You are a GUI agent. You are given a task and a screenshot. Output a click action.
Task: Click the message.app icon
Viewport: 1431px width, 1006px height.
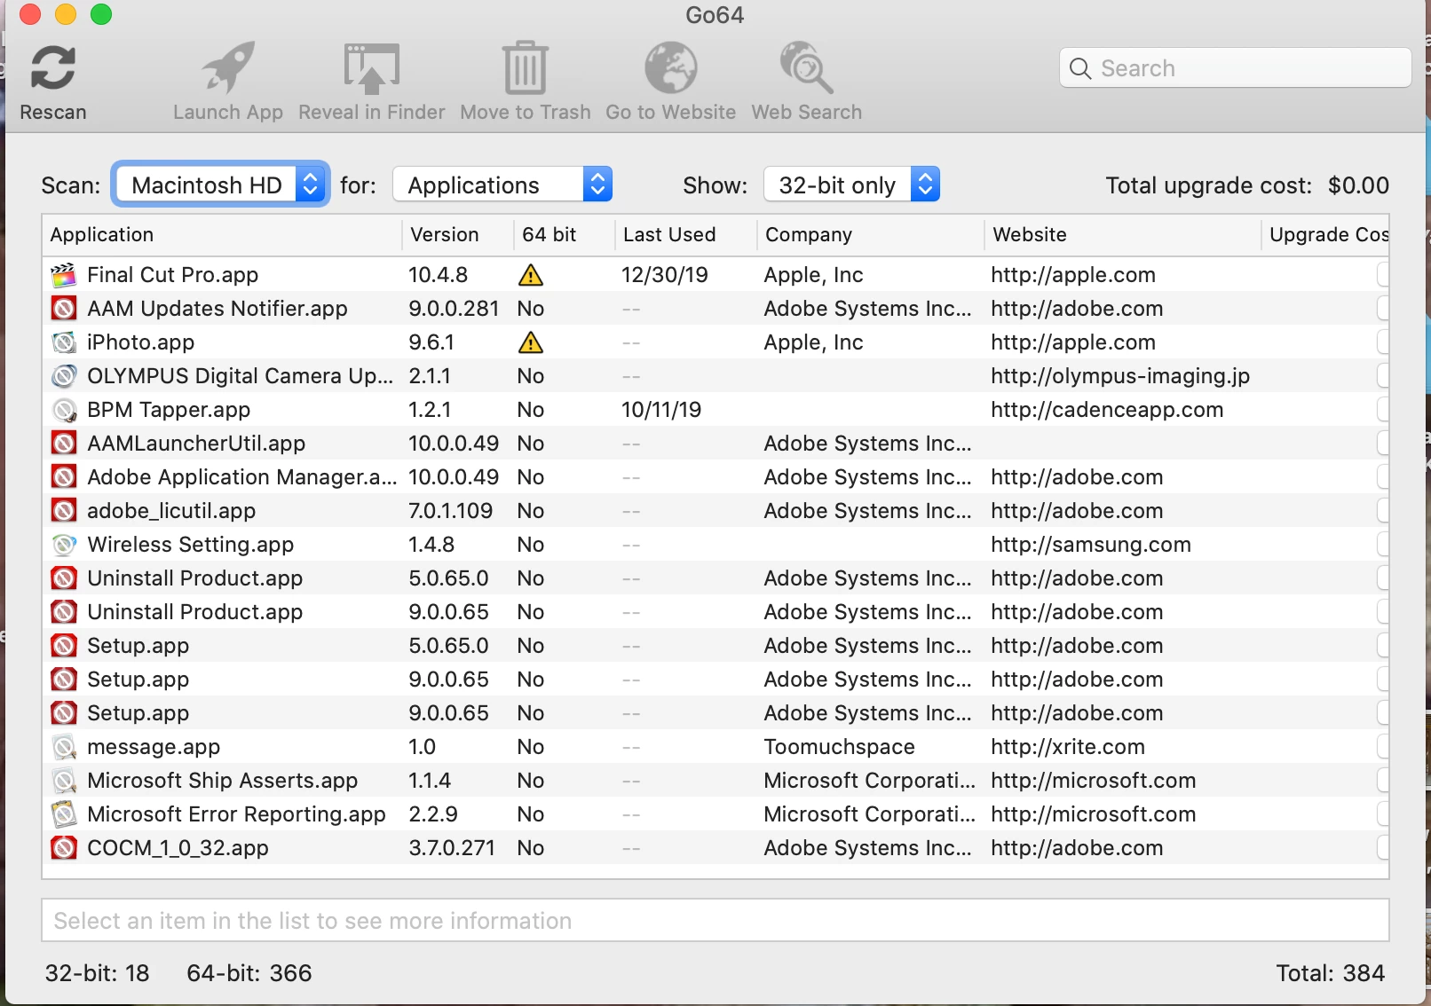pos(64,747)
